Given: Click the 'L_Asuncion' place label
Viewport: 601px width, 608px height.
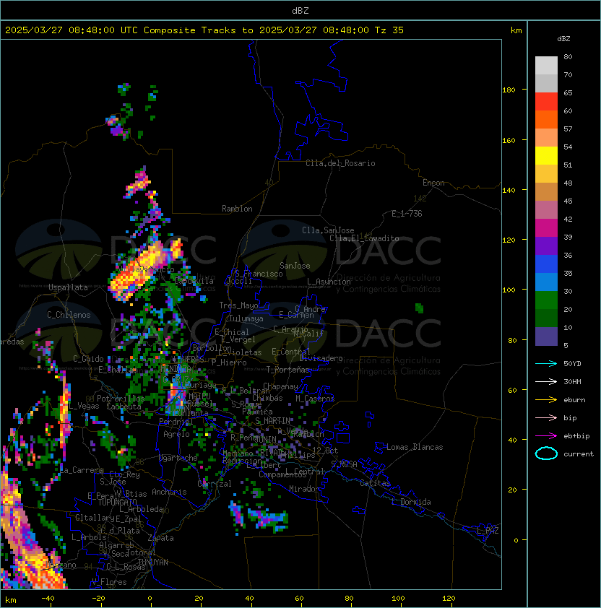Looking at the screenshot, I should 329,282.
